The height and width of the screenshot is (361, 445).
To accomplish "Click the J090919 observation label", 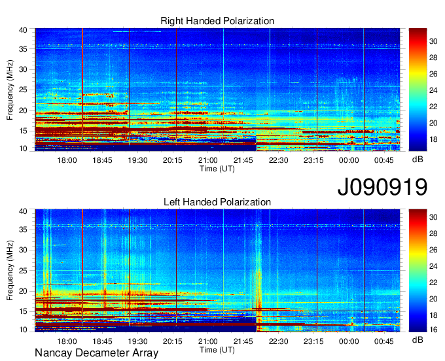I will [382, 187].
